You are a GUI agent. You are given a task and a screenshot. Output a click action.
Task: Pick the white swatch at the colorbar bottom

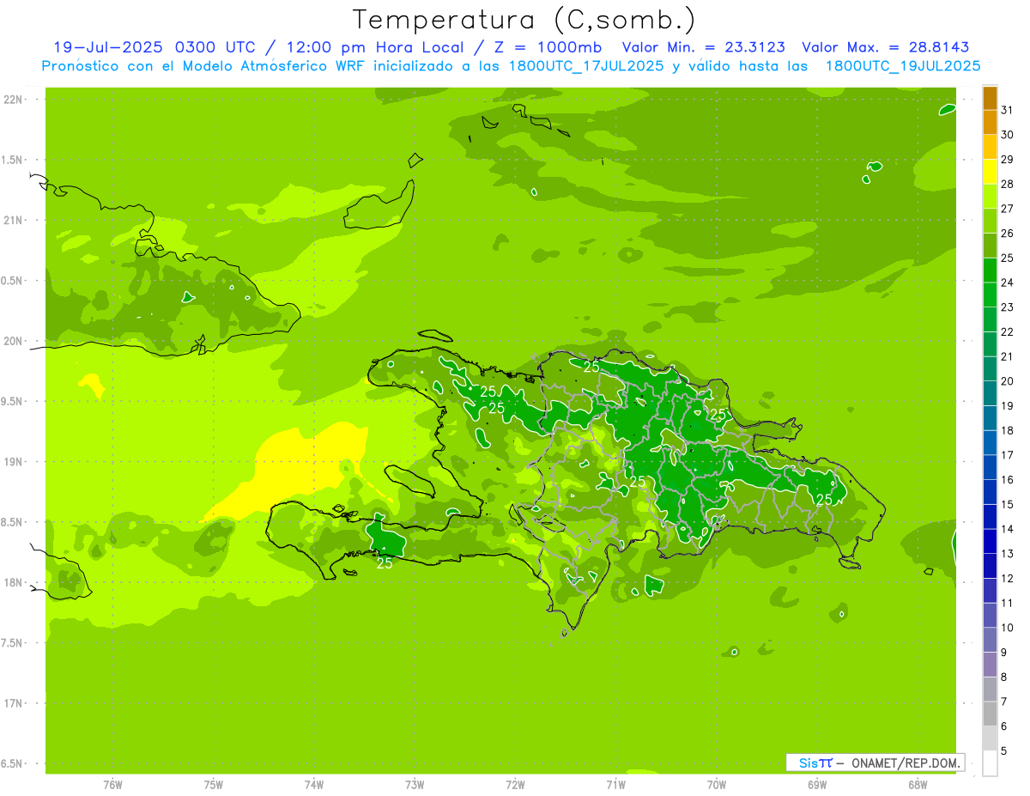click(990, 763)
